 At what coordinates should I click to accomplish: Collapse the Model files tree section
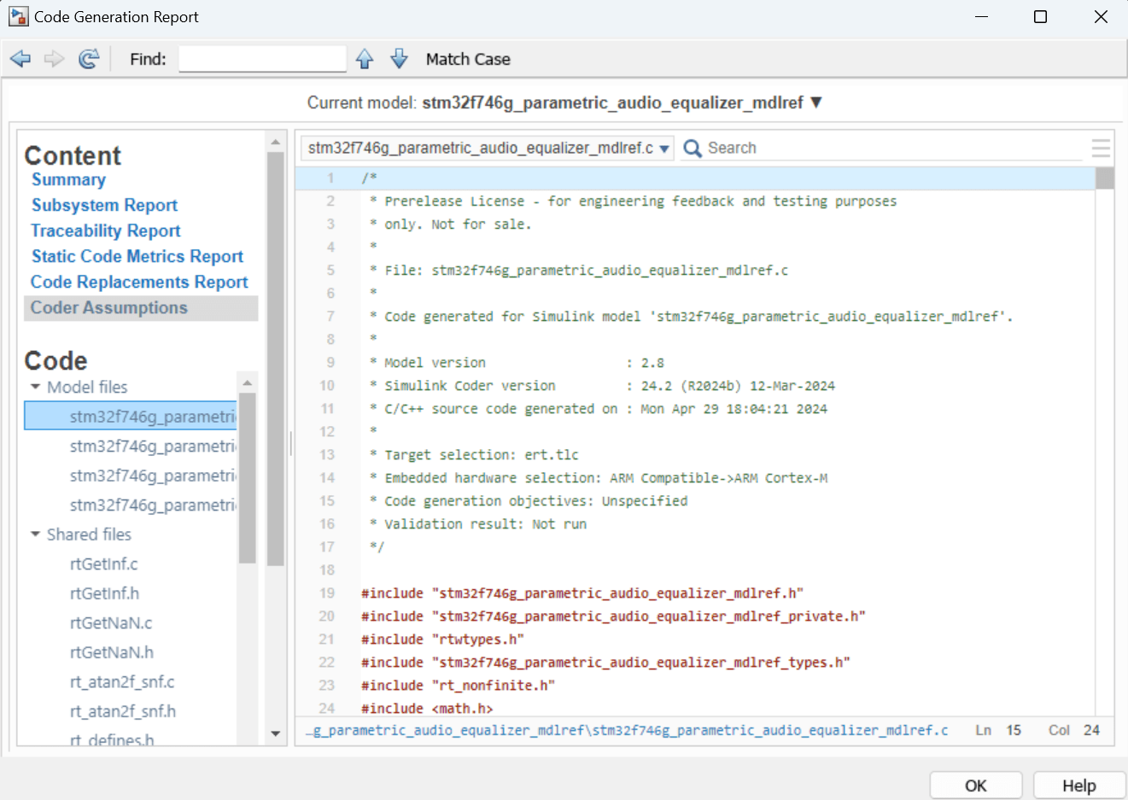click(x=35, y=387)
